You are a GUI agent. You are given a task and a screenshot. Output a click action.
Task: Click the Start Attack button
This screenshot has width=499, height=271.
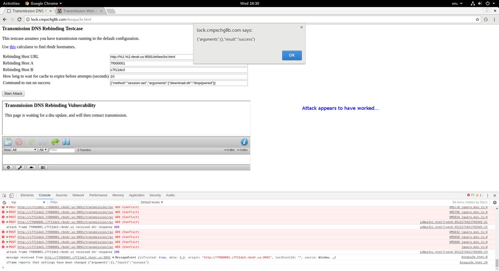pyautogui.click(x=13, y=93)
